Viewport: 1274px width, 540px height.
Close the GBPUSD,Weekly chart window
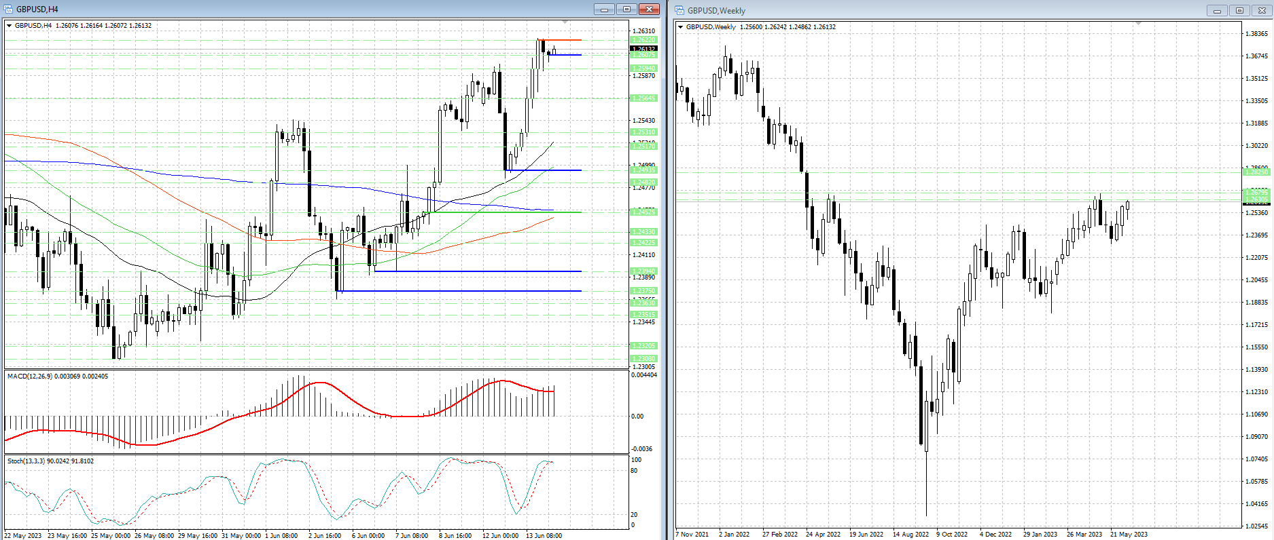click(1262, 10)
